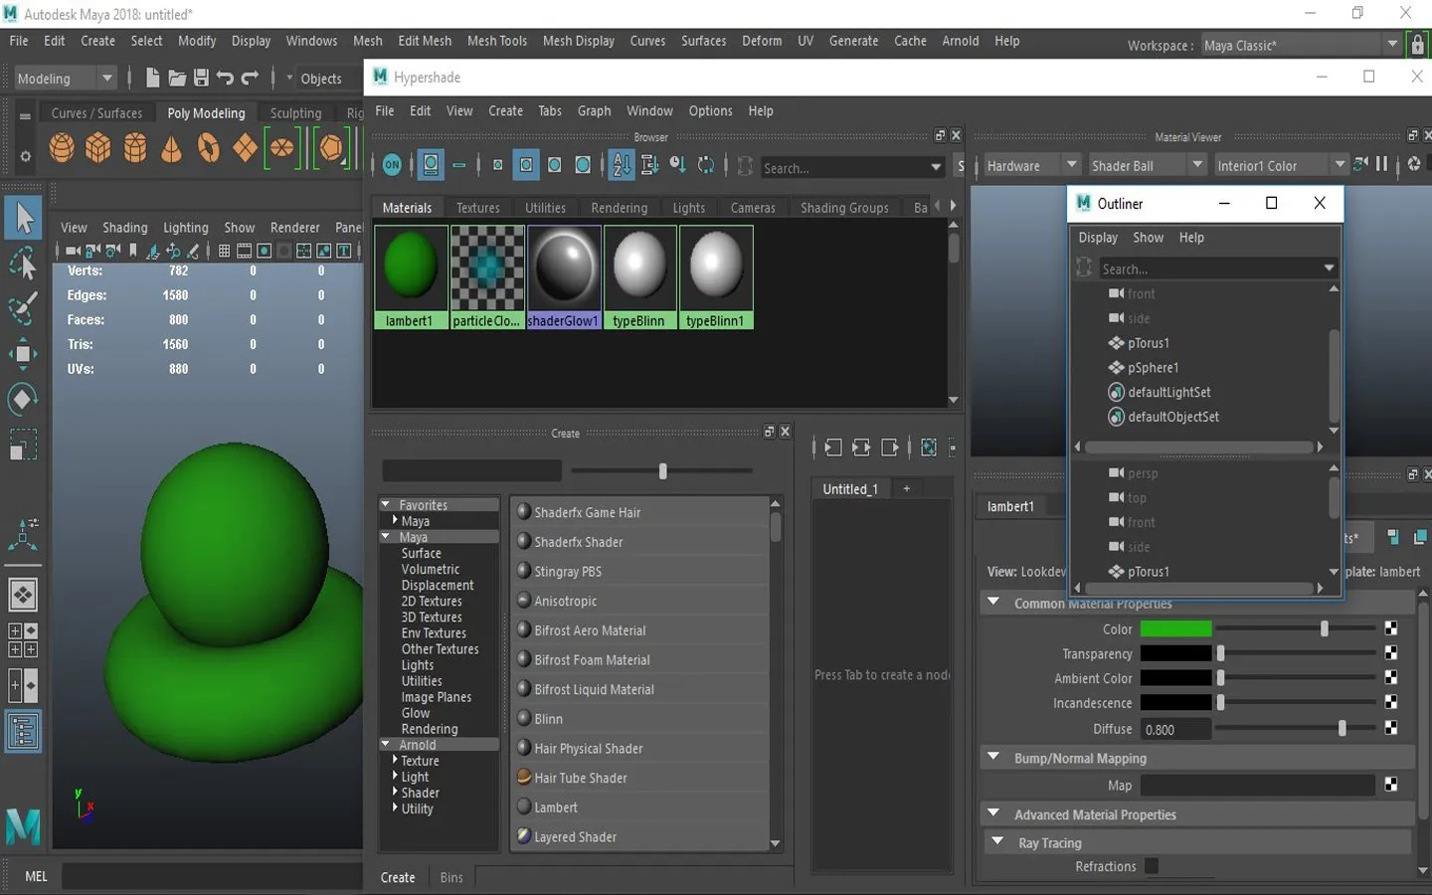Switch to the Sculpting shelf tab
1432x895 pixels.
click(x=296, y=113)
